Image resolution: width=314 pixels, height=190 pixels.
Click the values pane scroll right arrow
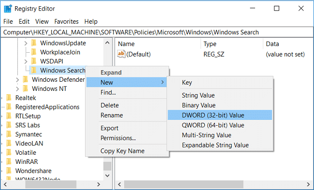pyautogui.click(x=309, y=184)
